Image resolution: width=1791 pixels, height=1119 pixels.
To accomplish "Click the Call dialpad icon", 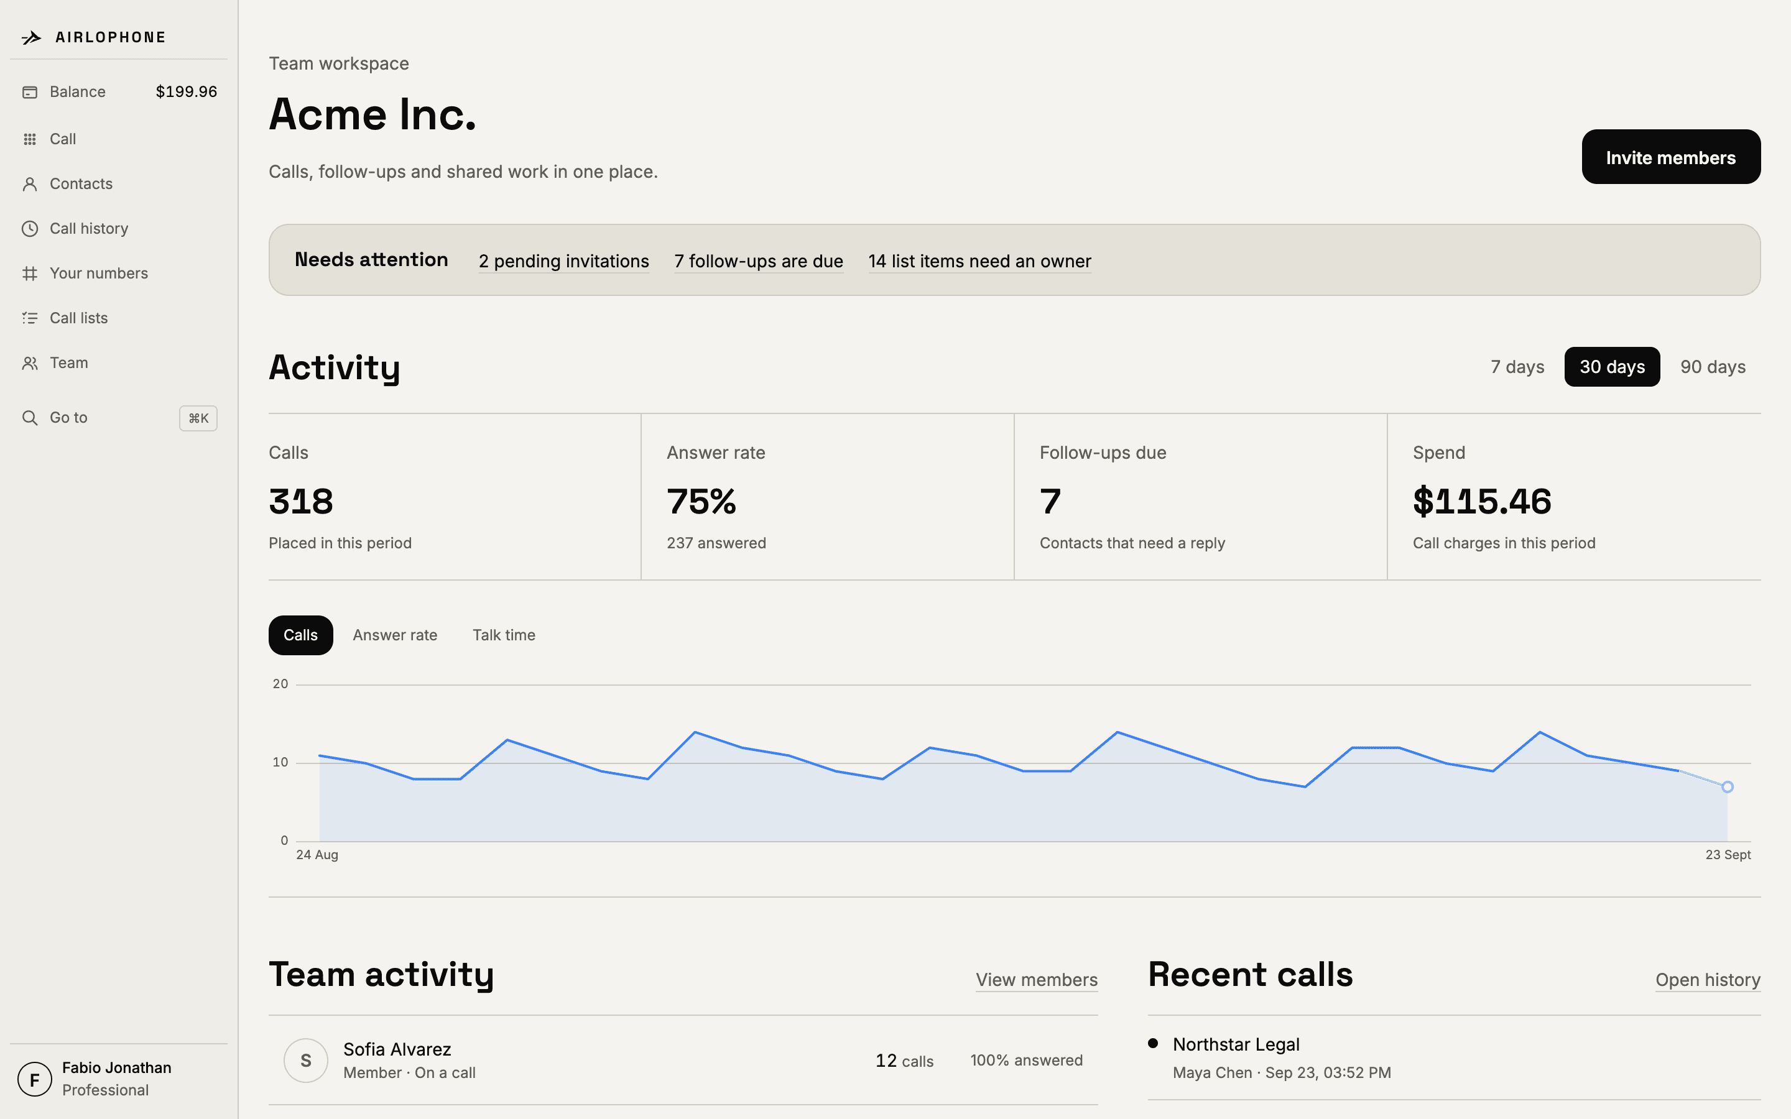I will click(30, 139).
